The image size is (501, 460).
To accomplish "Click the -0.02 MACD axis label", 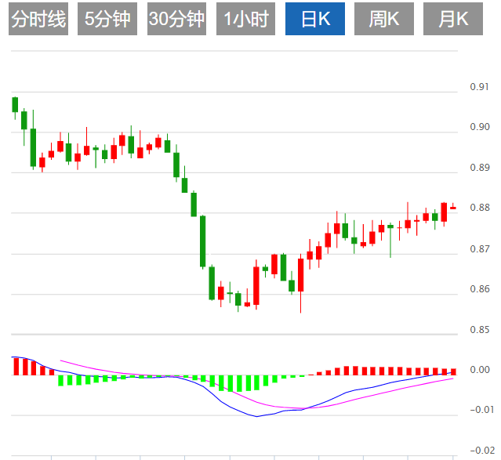I will point(482,451).
